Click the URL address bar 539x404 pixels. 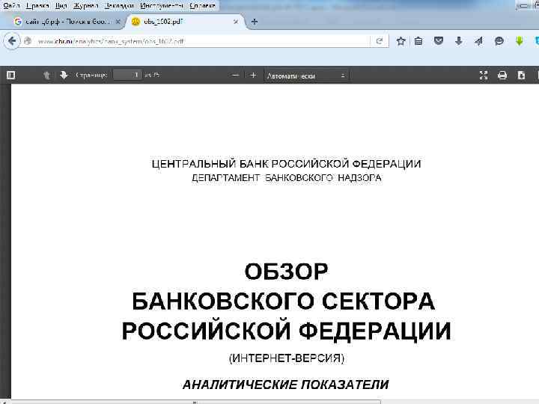[201, 41]
